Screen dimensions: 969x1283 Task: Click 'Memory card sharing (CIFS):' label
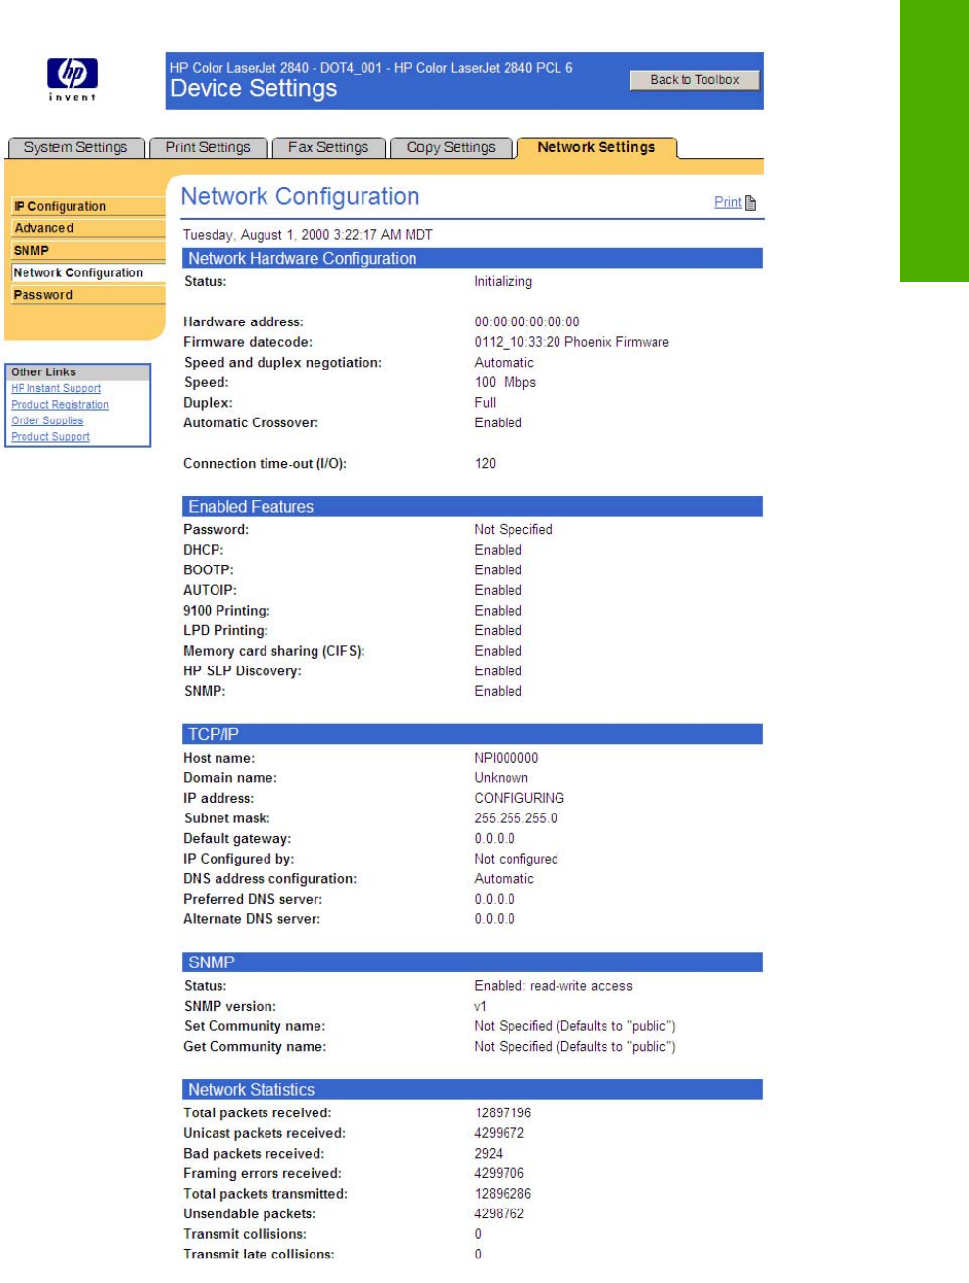point(273,651)
